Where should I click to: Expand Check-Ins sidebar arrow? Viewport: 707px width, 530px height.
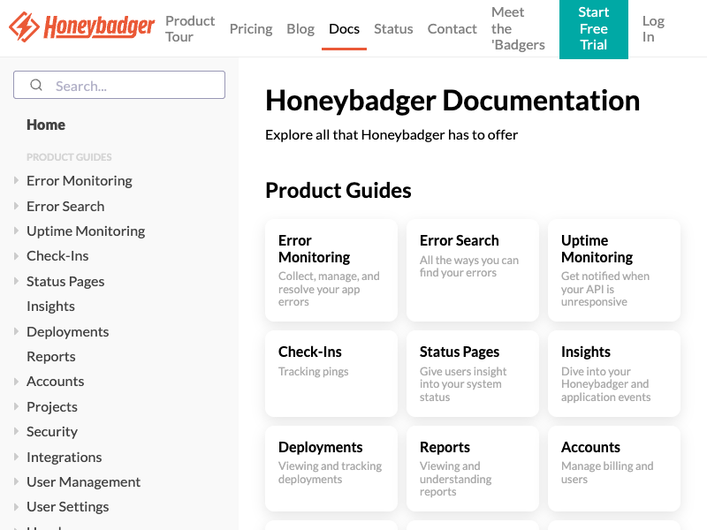[16, 256]
